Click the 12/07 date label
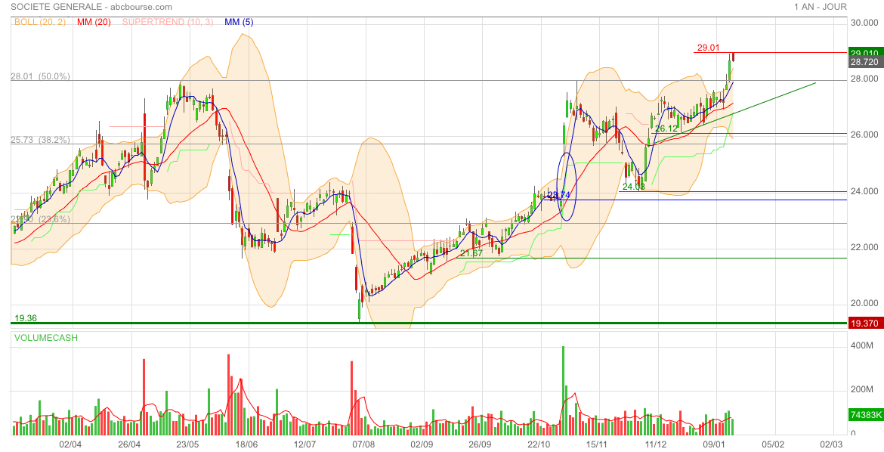Viewport: 884px width, 452px height. click(305, 444)
